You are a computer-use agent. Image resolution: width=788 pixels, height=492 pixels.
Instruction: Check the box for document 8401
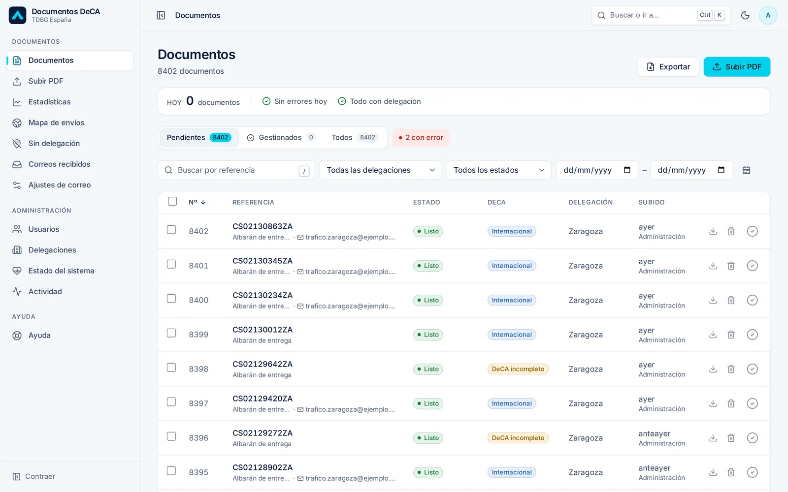coord(171,264)
